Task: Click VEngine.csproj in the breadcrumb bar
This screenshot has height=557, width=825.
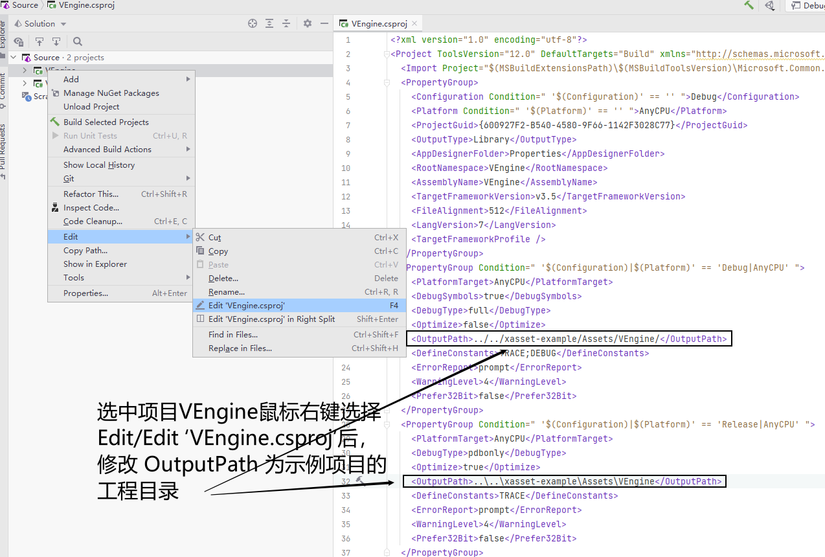Action: tap(80, 5)
